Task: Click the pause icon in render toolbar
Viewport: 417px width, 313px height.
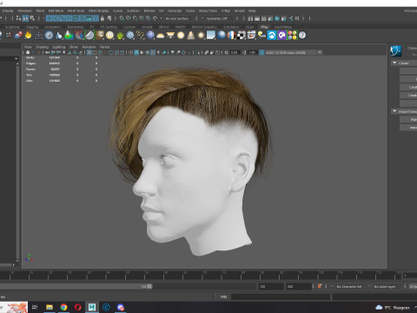Action: 297,18
